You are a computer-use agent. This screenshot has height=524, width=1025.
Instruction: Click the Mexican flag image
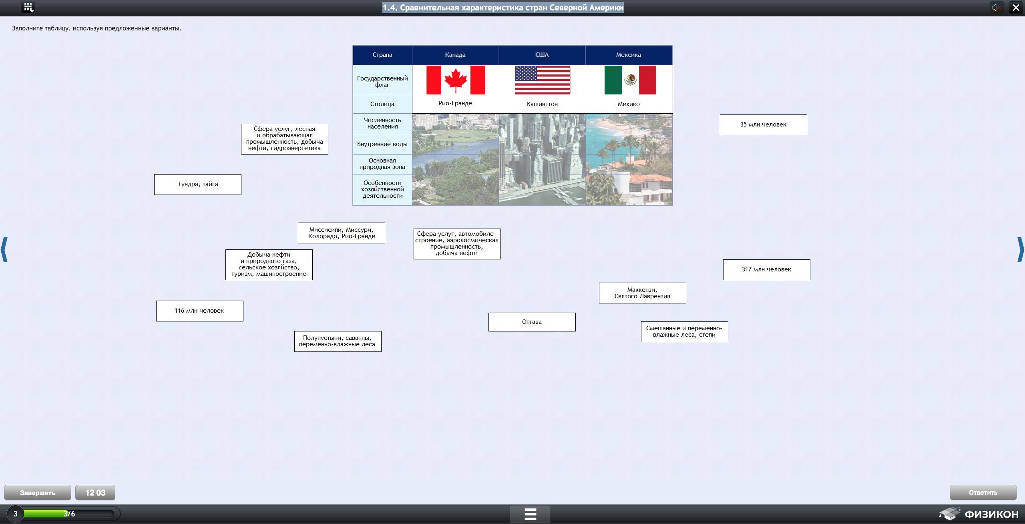pos(629,80)
